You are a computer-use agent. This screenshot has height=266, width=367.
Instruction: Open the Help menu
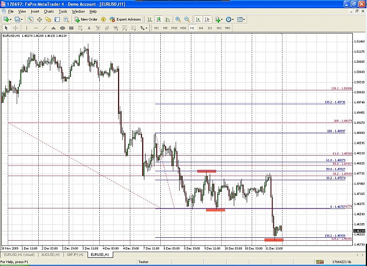pos(93,12)
